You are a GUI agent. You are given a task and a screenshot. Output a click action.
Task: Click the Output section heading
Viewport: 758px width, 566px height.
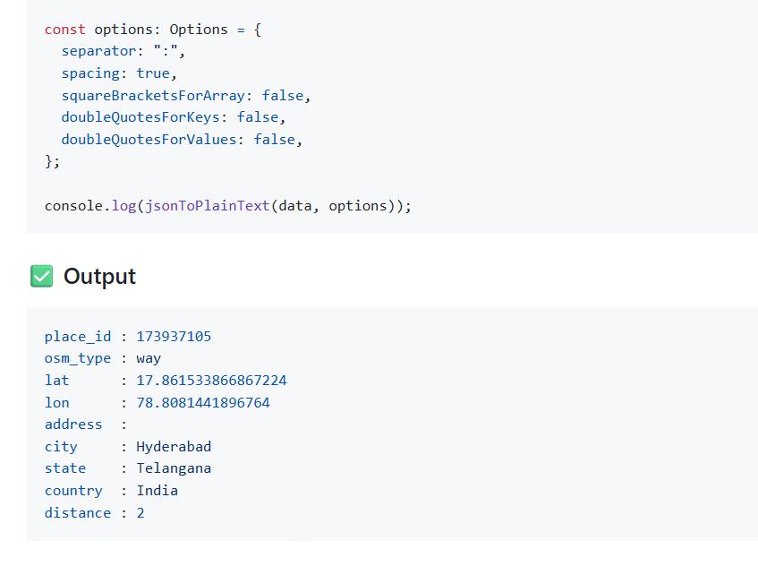click(x=99, y=277)
